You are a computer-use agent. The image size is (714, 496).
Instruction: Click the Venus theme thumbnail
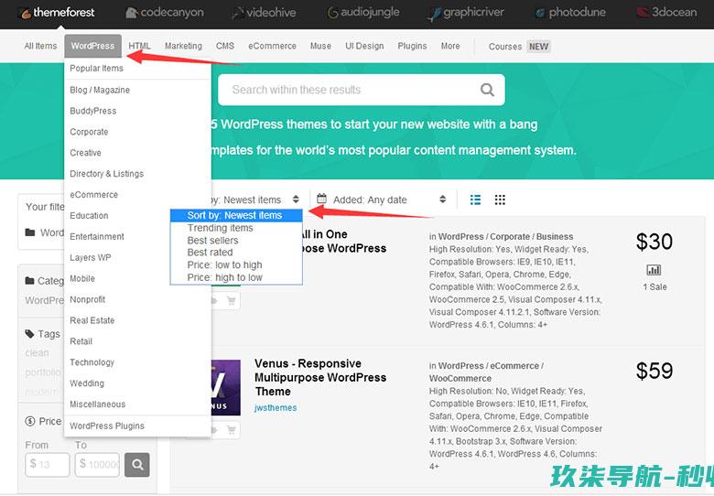(x=226, y=388)
